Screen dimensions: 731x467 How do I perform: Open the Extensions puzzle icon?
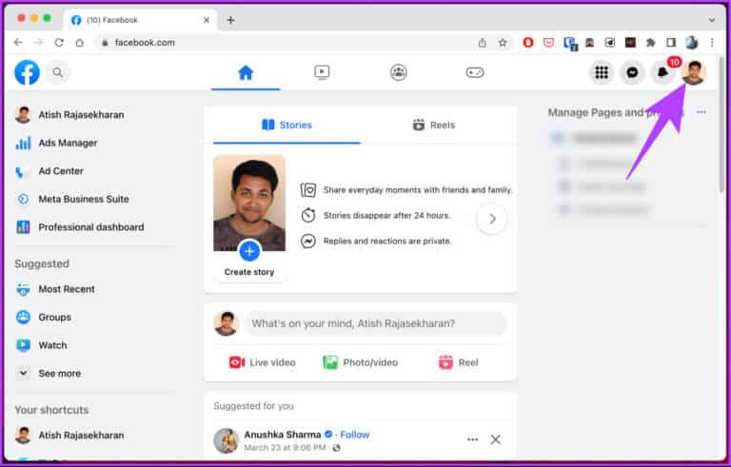(651, 43)
